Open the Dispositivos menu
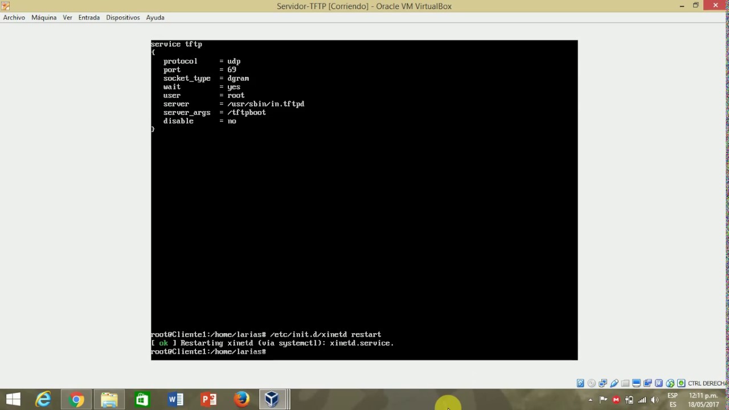 pyautogui.click(x=123, y=18)
